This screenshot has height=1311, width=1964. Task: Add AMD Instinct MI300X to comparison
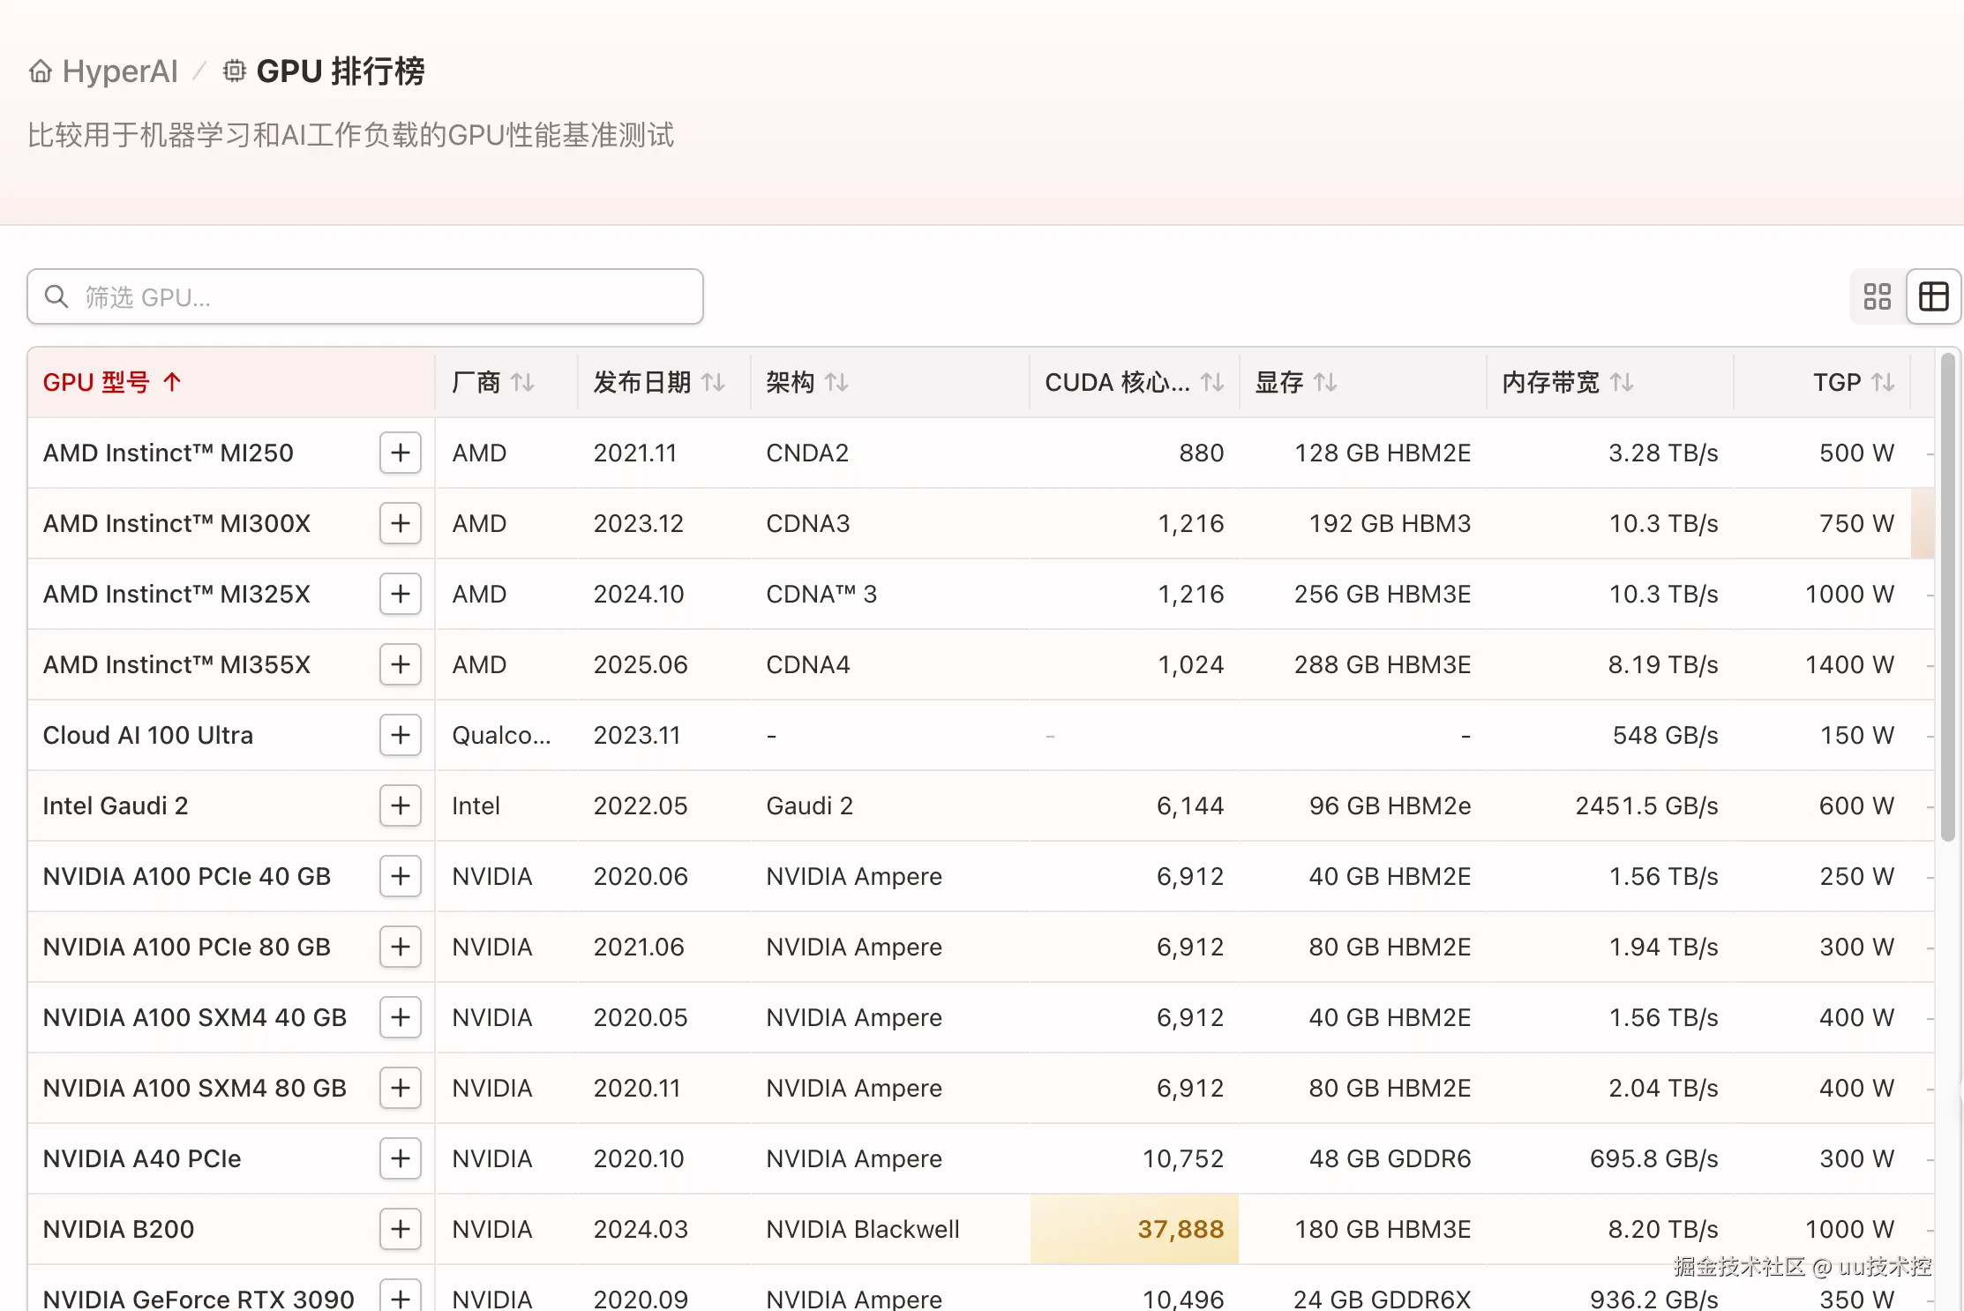coord(400,523)
